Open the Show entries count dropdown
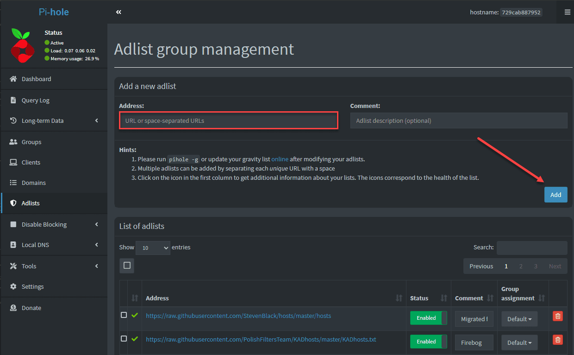 click(x=153, y=248)
